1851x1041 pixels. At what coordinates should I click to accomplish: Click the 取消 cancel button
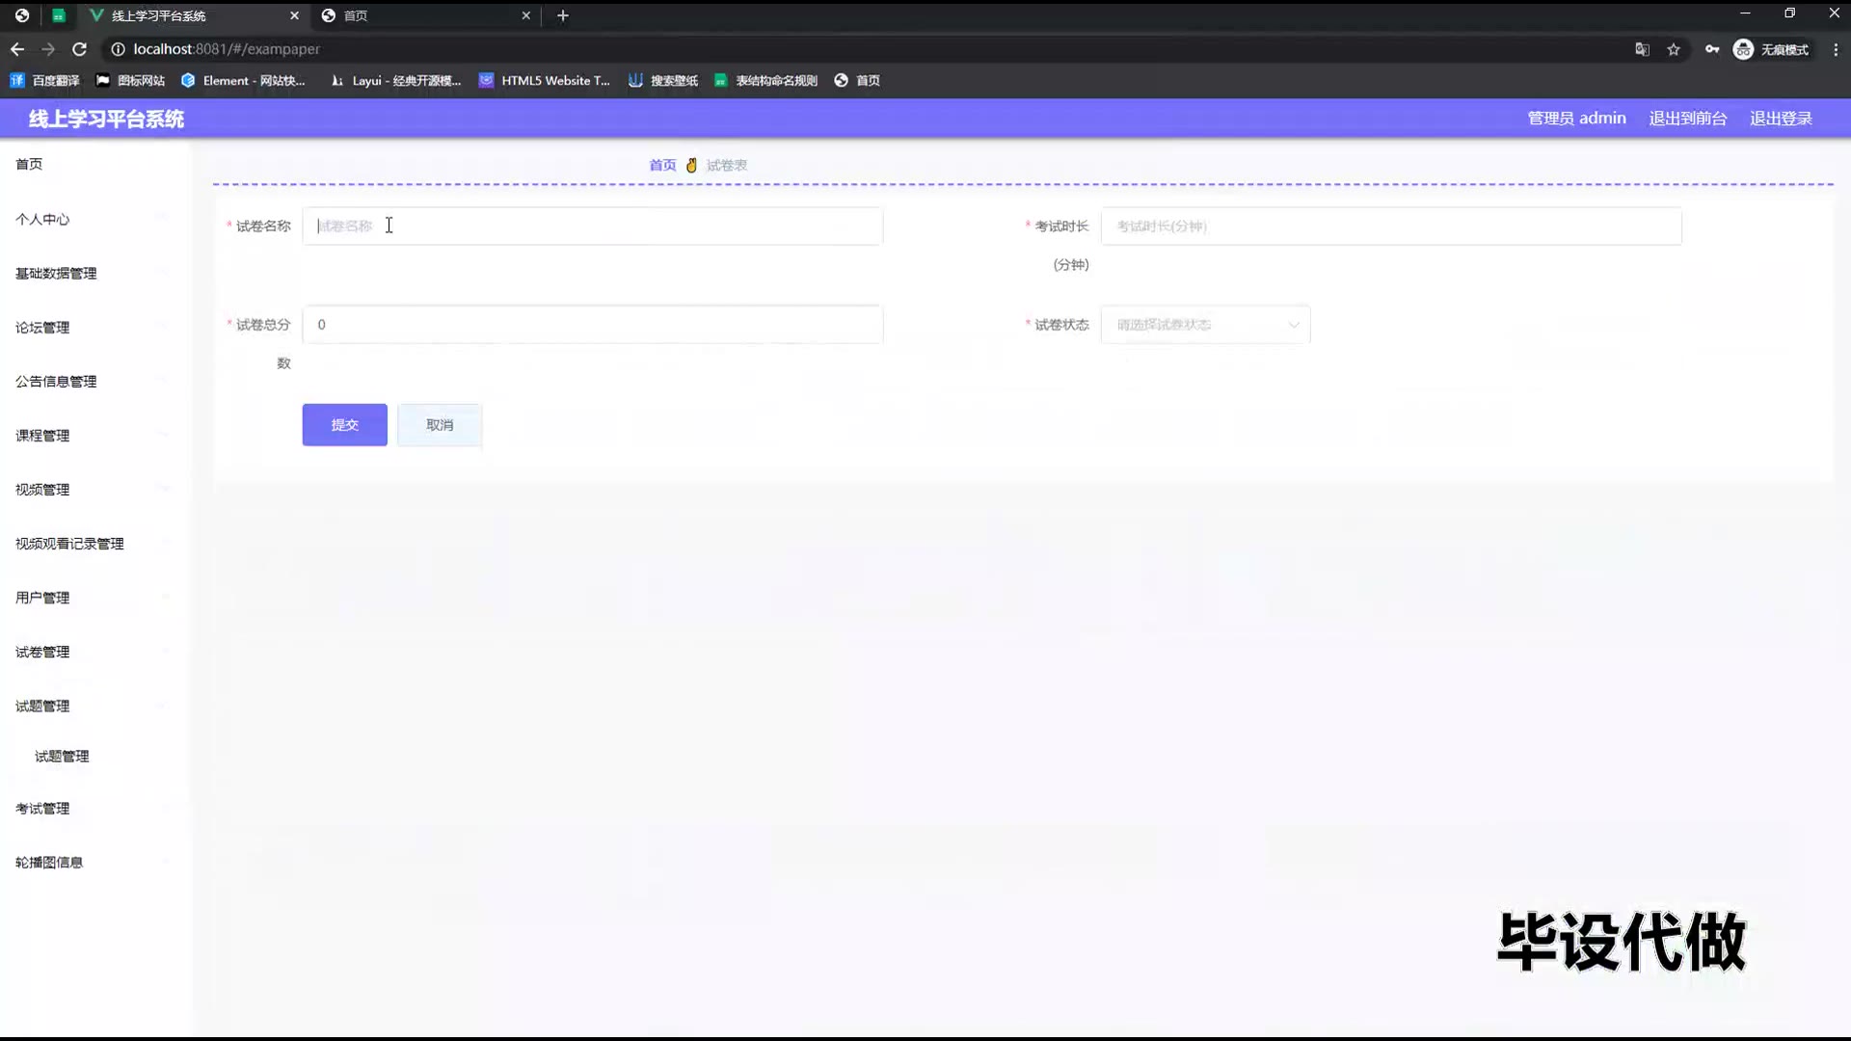[x=440, y=425]
